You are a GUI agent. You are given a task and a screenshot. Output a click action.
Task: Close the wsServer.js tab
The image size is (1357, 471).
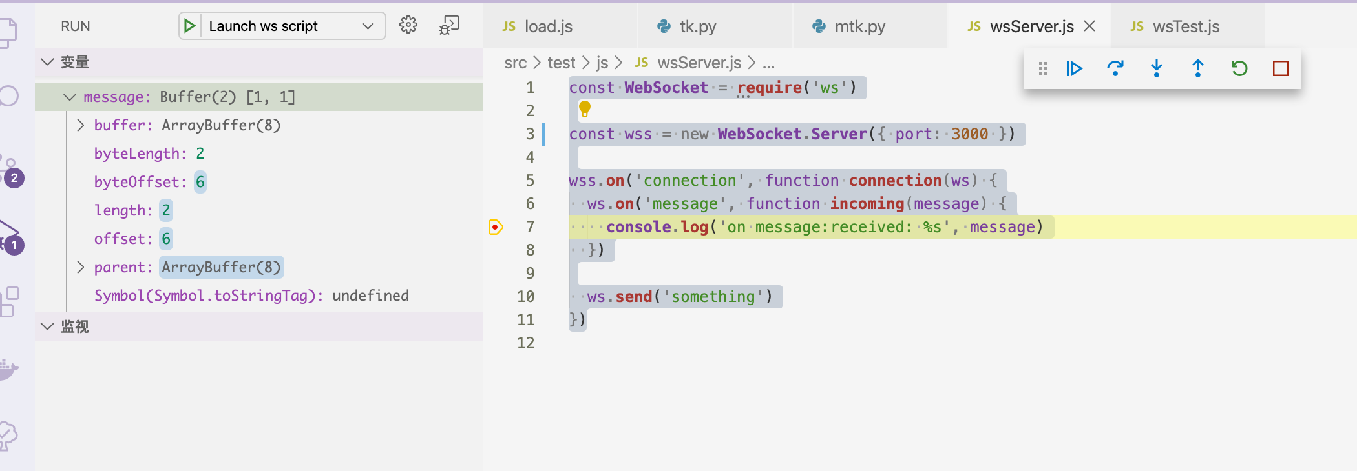click(1089, 26)
